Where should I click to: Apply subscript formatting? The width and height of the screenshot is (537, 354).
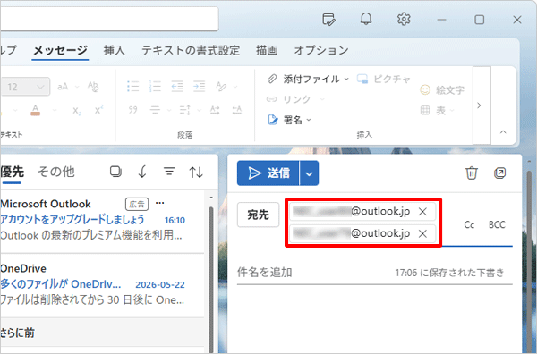point(77,111)
